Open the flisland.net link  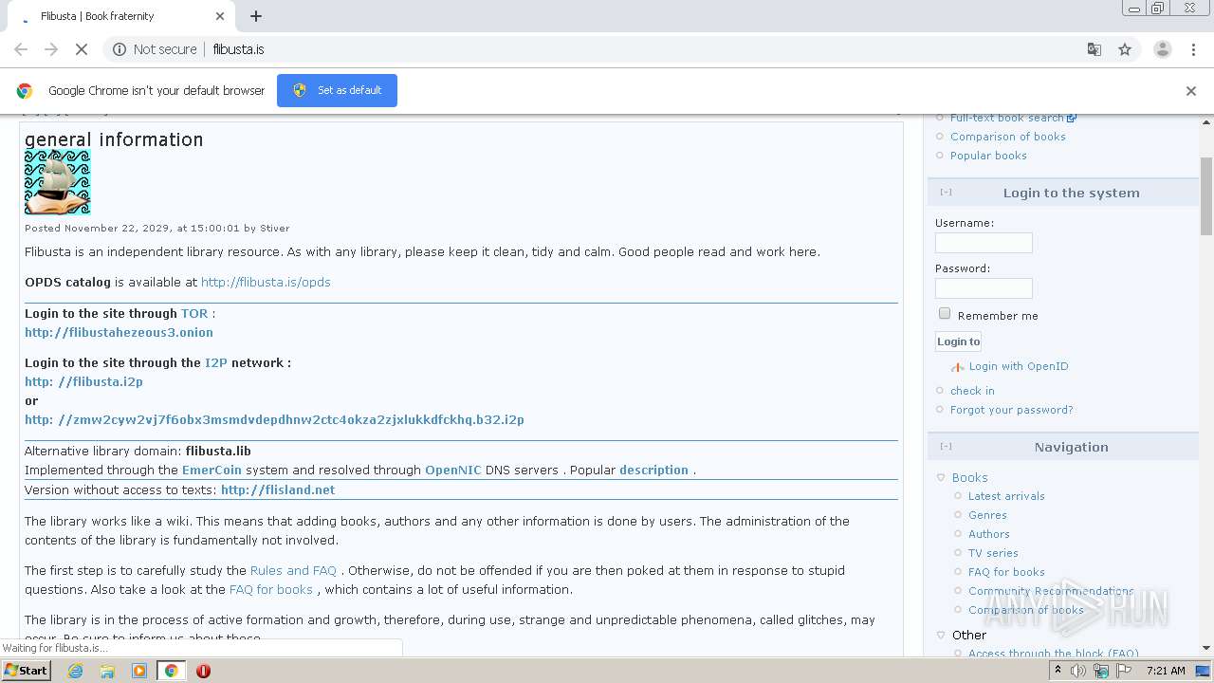(x=278, y=489)
